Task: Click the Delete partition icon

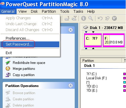Action: [8, 105]
